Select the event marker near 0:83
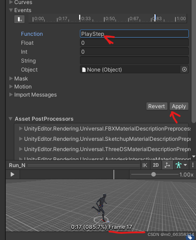The image size is (196, 240). point(155,18)
